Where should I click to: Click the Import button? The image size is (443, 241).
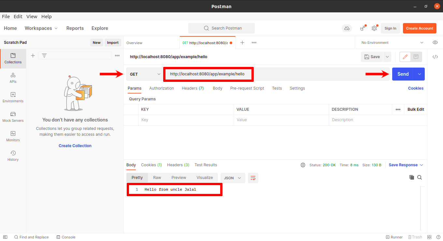pos(113,43)
